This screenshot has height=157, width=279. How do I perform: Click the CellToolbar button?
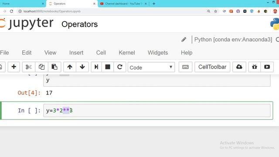212,67
